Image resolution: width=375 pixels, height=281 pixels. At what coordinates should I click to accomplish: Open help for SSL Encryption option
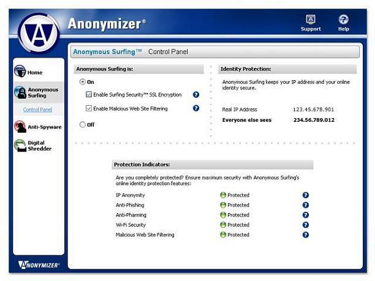[x=196, y=95]
